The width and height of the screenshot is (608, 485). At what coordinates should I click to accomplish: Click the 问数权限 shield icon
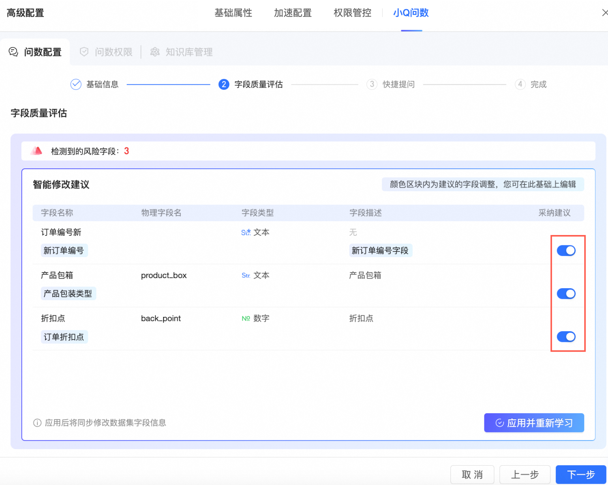click(x=84, y=52)
